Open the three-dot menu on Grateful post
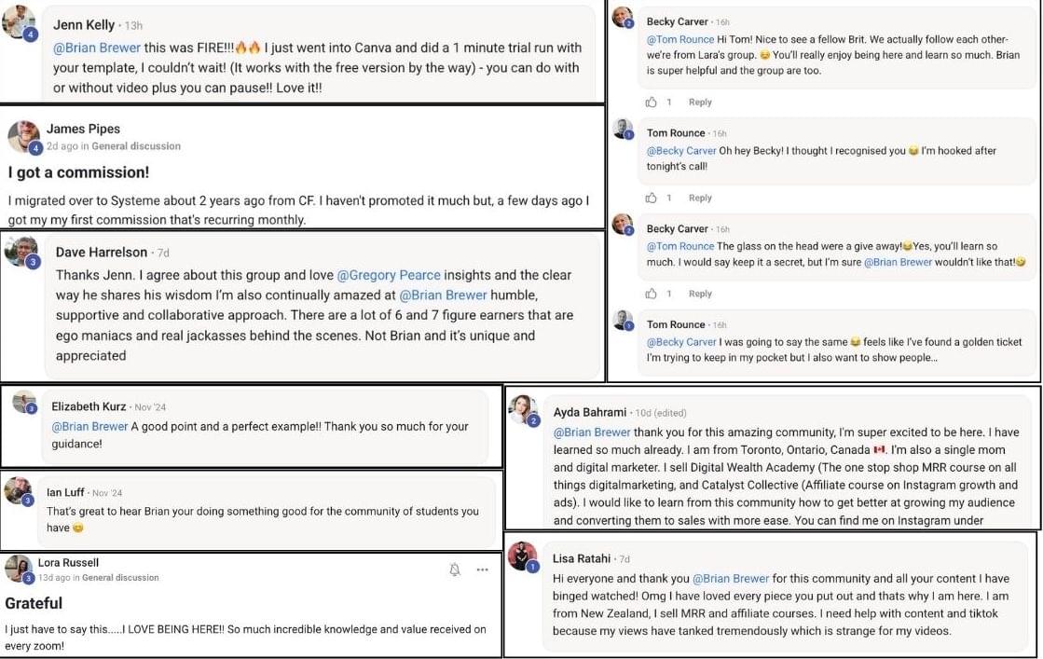The image size is (1043, 659). click(482, 570)
